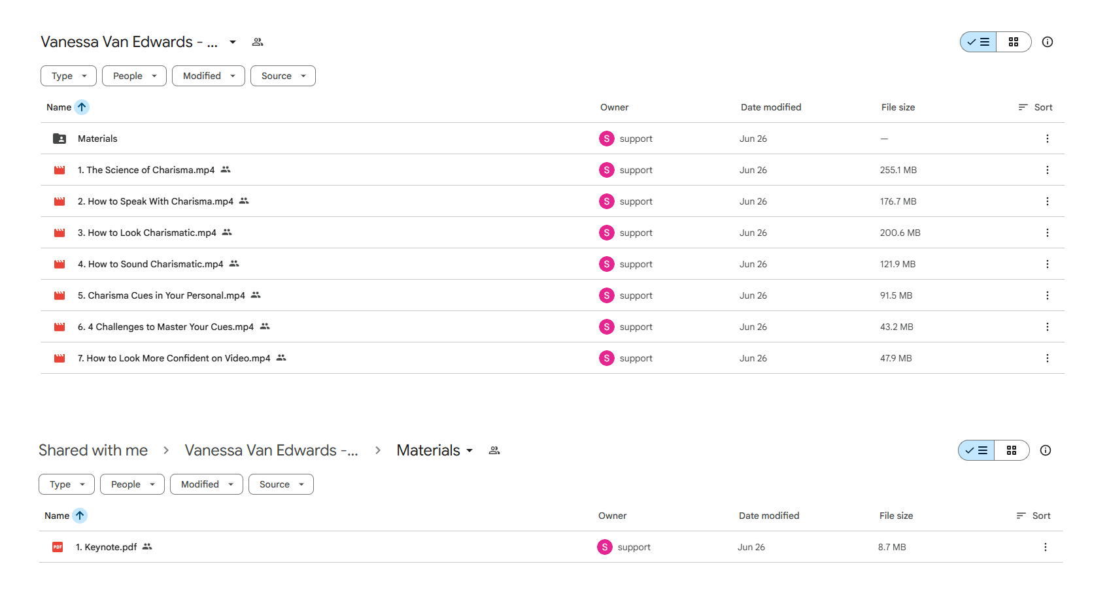Viewport: 1109px width, 596px height.
Task: Open Source filter dropdown in Materials view
Action: pos(281,484)
